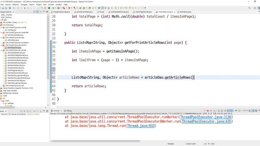Open the Project menu
Image resolution: width=260 pixels, height=146 pixels.
coord(39,4)
